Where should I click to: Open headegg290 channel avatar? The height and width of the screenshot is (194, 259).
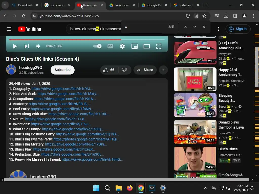pyautogui.click(x=11, y=69)
